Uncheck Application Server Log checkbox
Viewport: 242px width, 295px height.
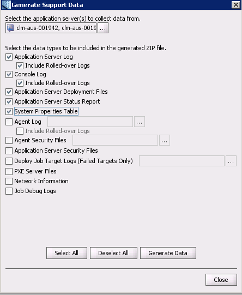(9, 57)
